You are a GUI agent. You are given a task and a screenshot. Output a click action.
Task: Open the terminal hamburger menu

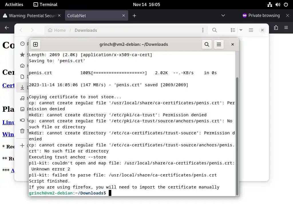tap(219, 44)
